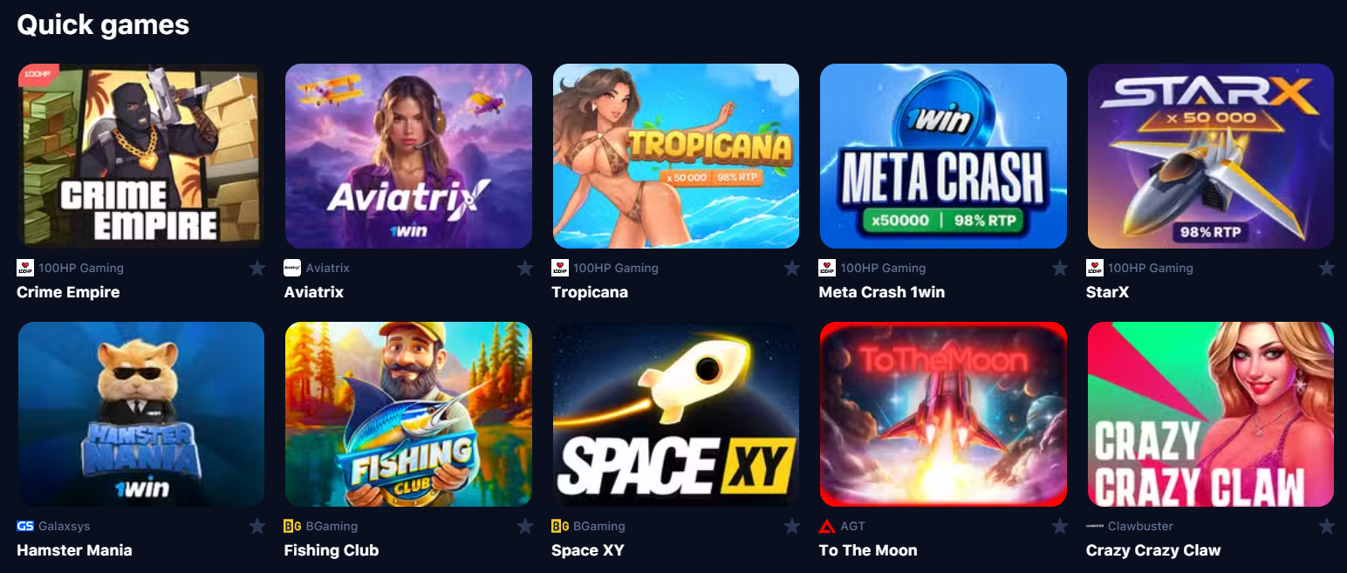Toggle the favorite star for Aviatrix
This screenshot has height=573, width=1347.
click(525, 268)
